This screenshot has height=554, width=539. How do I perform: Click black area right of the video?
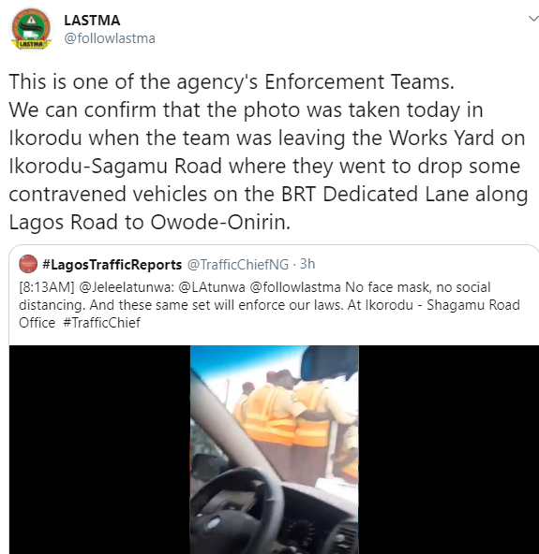[x=448, y=449]
